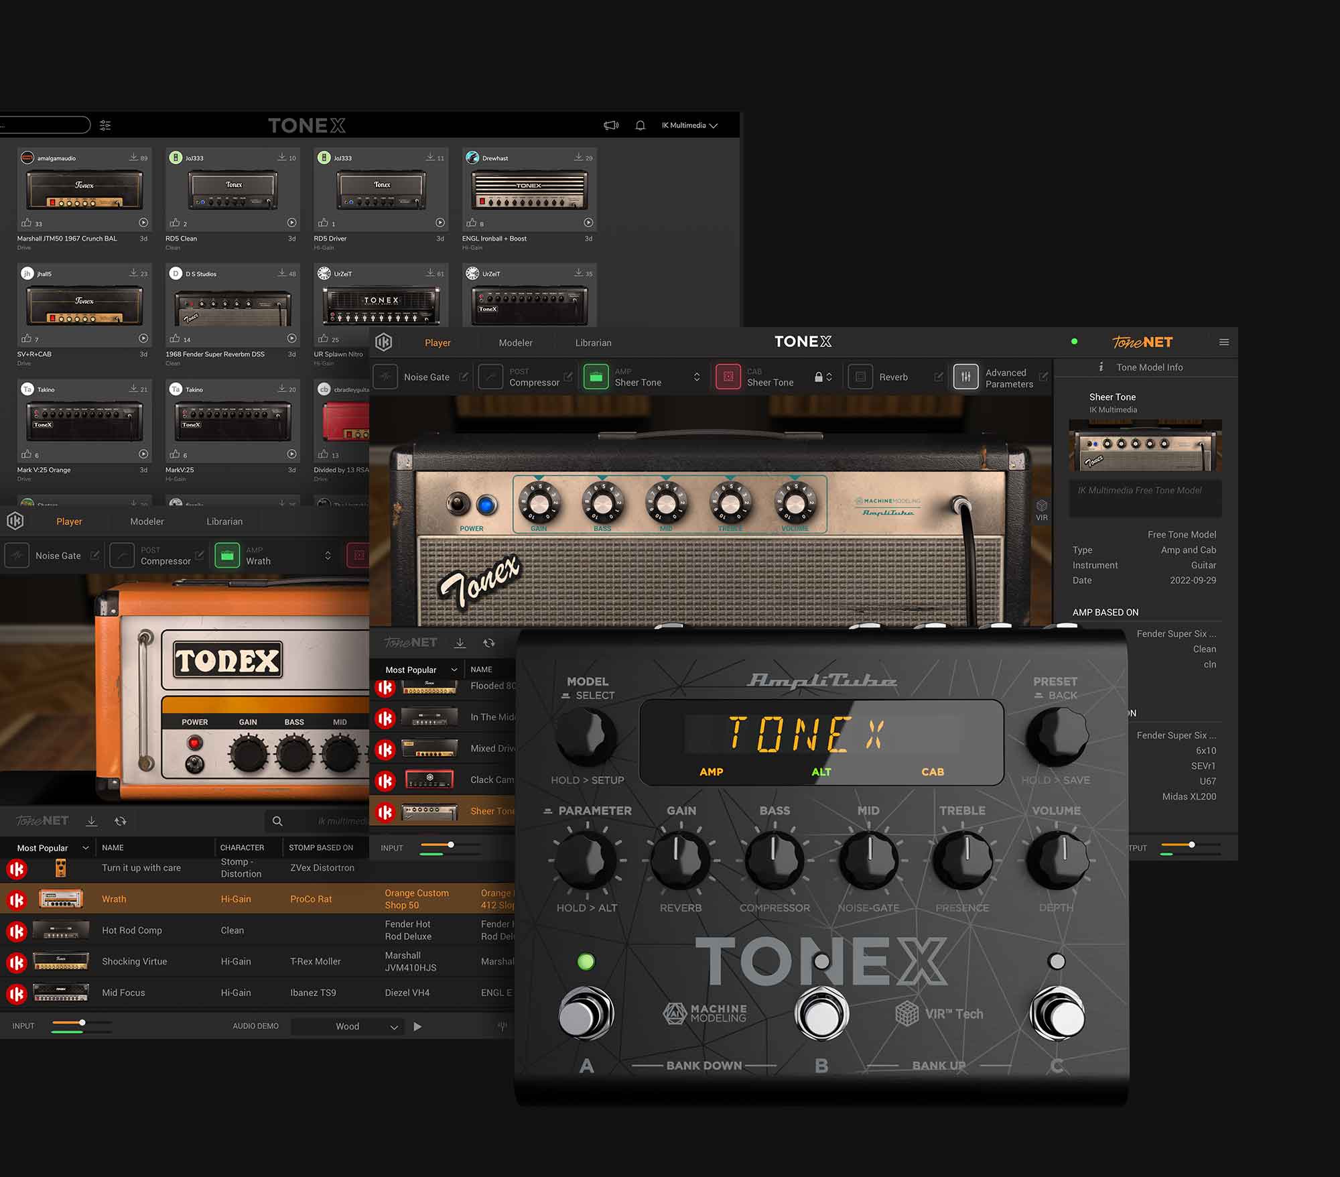The height and width of the screenshot is (1177, 1340).
Task: Sort by STOMP BASED ON column header
Action: point(321,848)
